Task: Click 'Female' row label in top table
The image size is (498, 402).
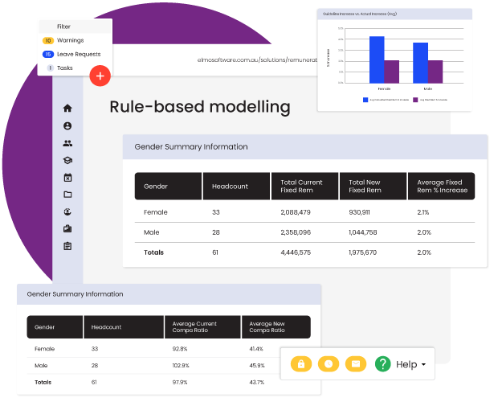Action: coord(156,212)
